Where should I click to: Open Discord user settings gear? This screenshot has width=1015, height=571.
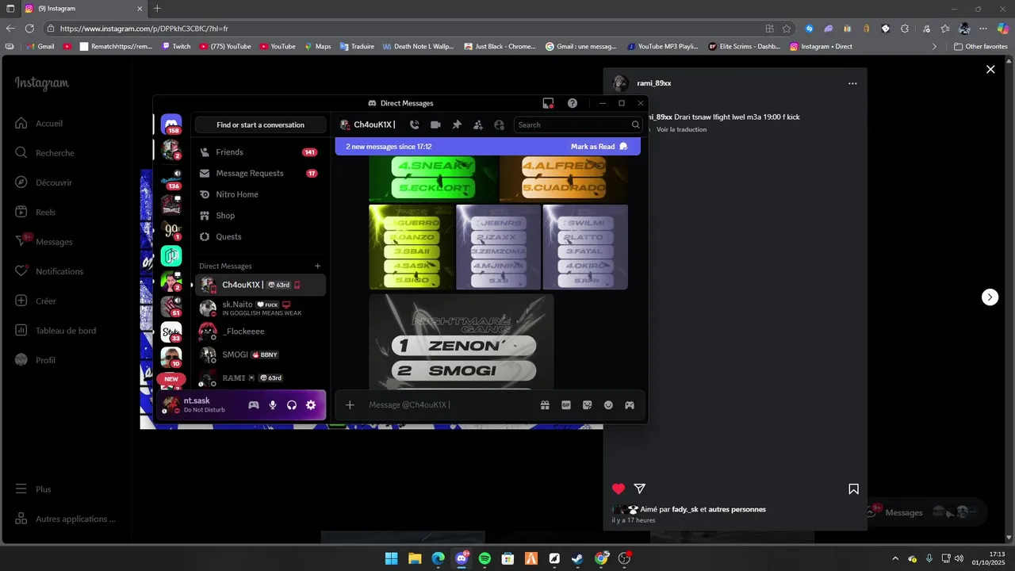(311, 404)
